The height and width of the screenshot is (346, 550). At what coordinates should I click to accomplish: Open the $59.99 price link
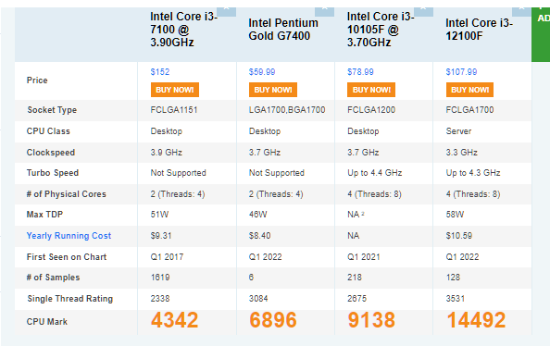pos(262,72)
